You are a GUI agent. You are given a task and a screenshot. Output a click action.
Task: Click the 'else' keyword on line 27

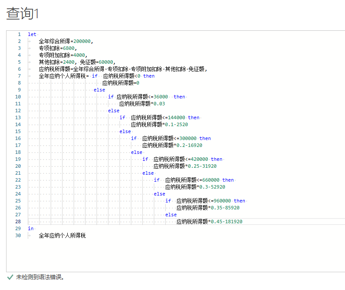coord(171,215)
